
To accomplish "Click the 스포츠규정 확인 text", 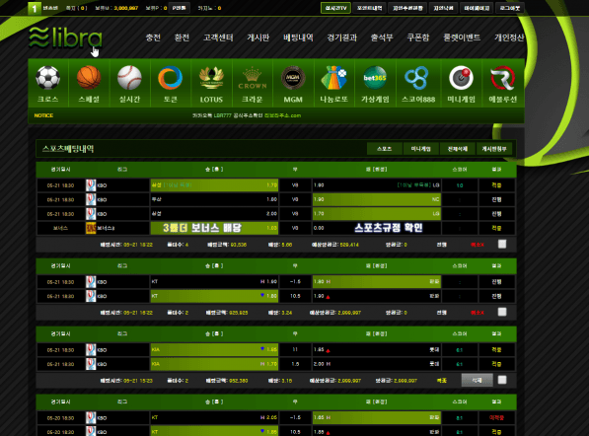I will coord(389,228).
